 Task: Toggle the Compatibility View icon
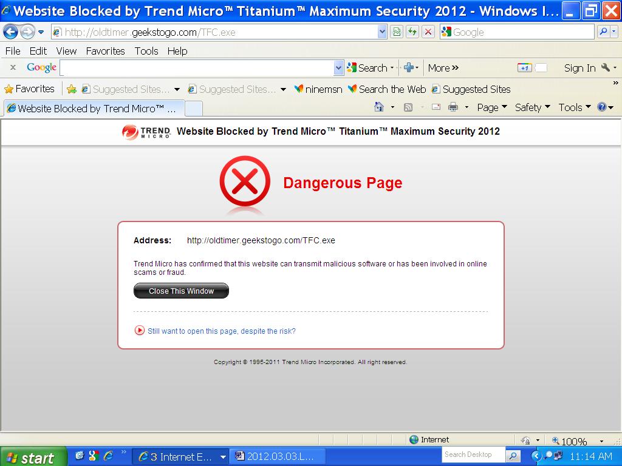click(x=397, y=32)
